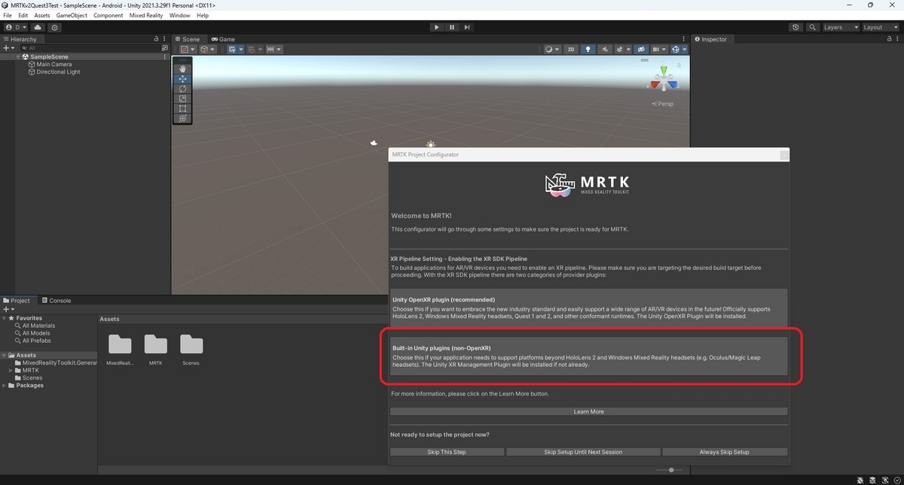Image resolution: width=904 pixels, height=485 pixels.
Task: Open Unity Version Control hexagon icon
Action: 54,27
